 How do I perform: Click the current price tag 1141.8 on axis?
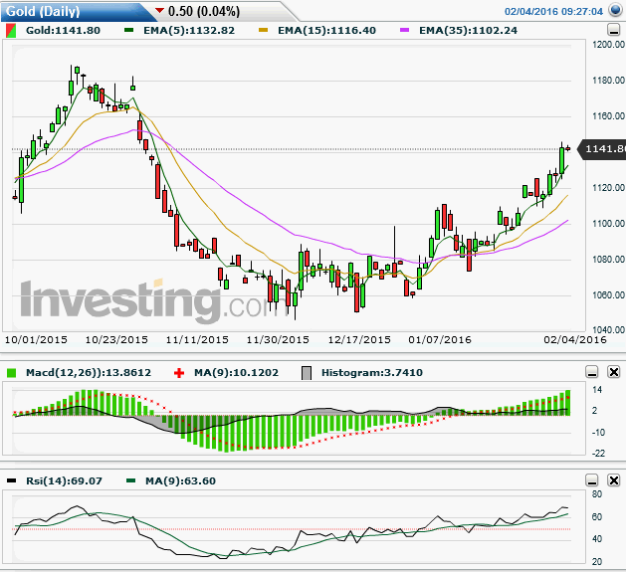(x=603, y=149)
